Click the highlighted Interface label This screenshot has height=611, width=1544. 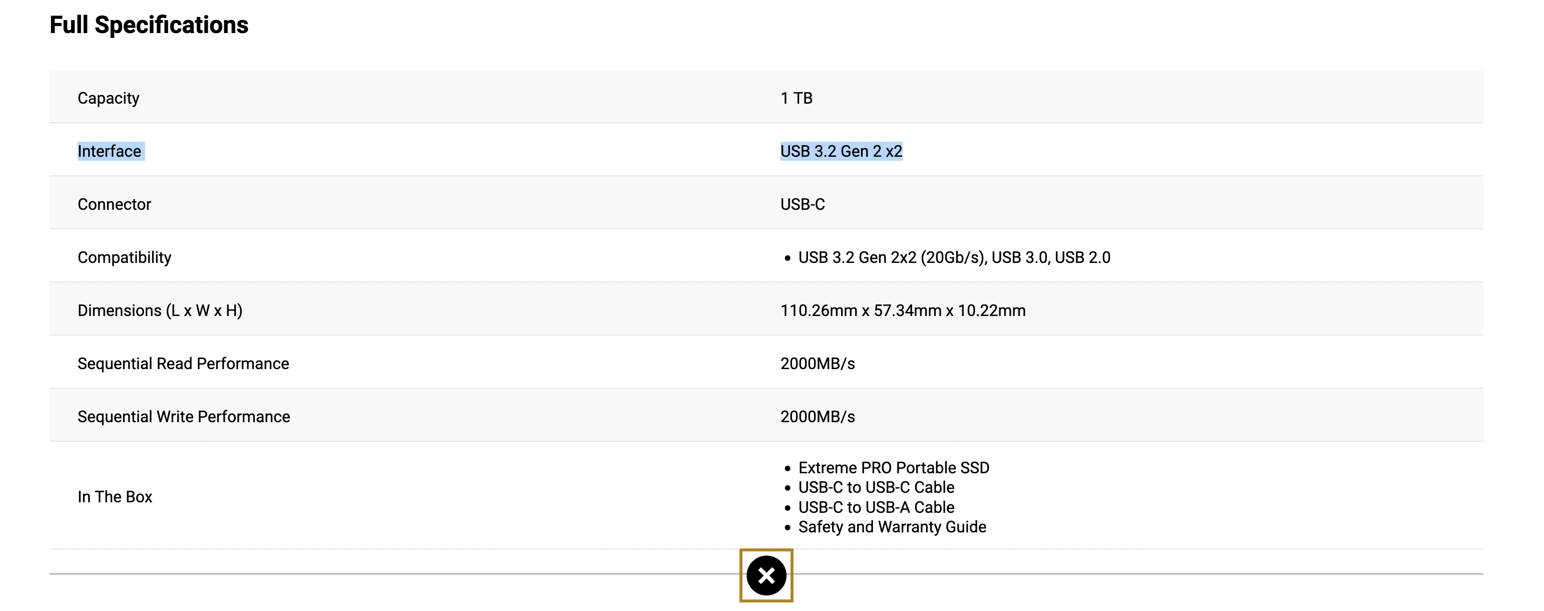click(110, 151)
